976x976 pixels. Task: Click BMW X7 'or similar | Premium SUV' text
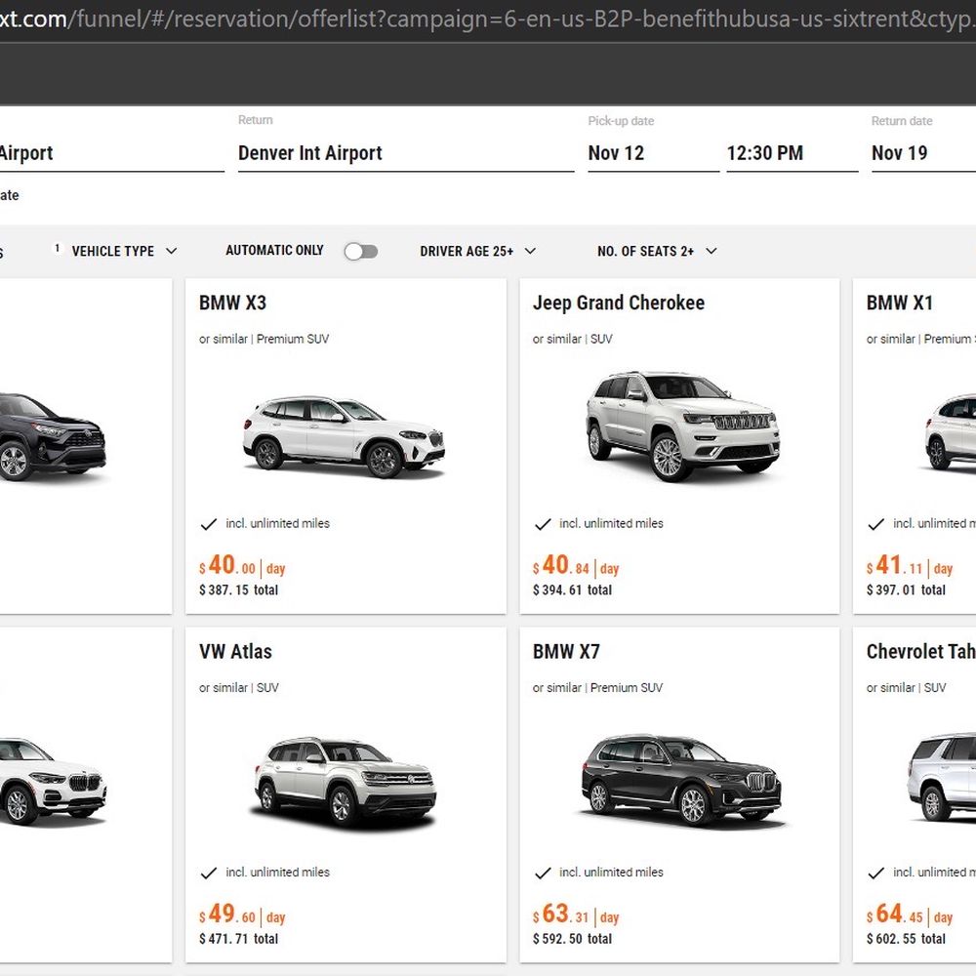[x=597, y=688]
